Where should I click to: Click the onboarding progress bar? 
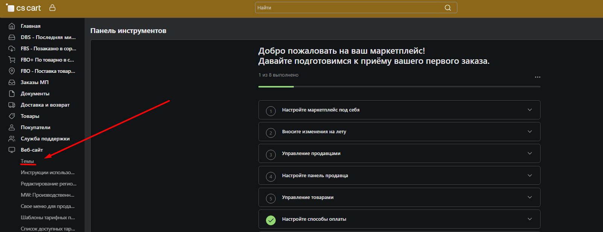click(399, 87)
